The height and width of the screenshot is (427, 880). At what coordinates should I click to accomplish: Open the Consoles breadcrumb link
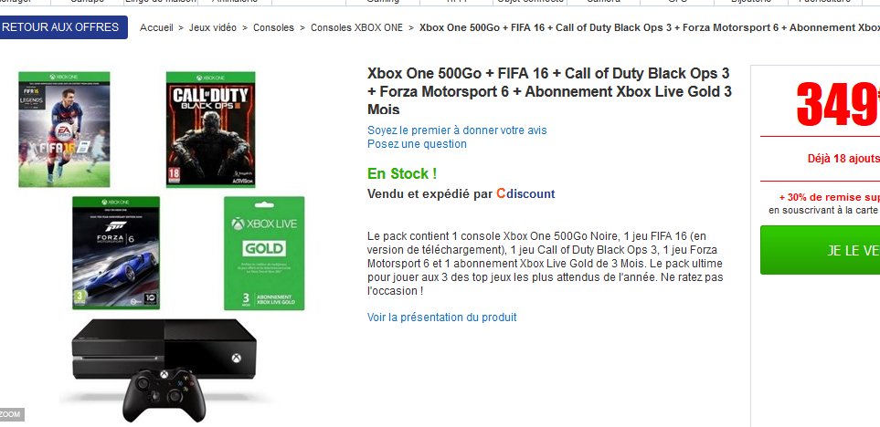pos(273,27)
